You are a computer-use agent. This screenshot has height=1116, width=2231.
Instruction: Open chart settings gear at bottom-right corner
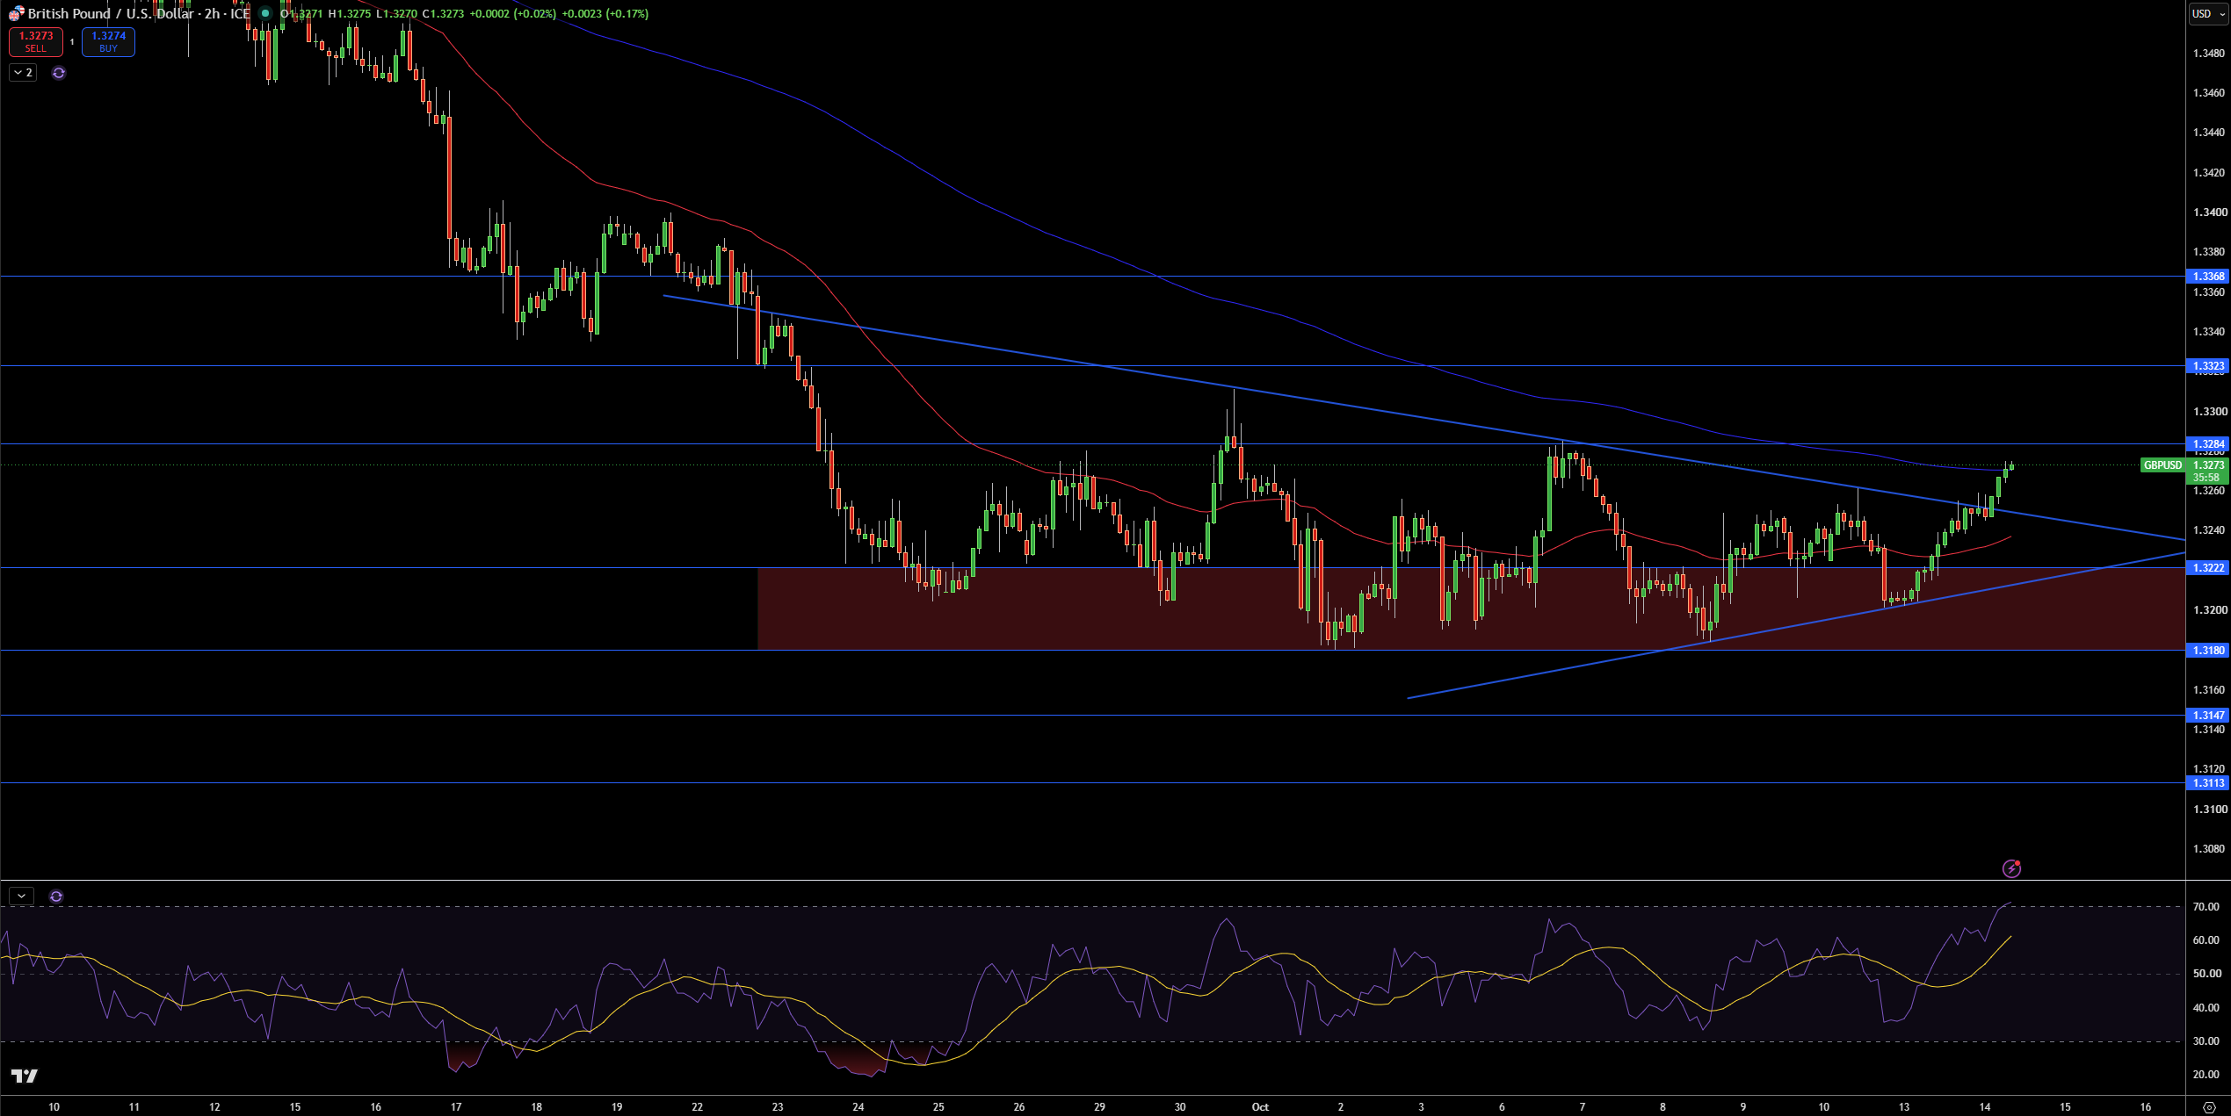(2209, 1107)
